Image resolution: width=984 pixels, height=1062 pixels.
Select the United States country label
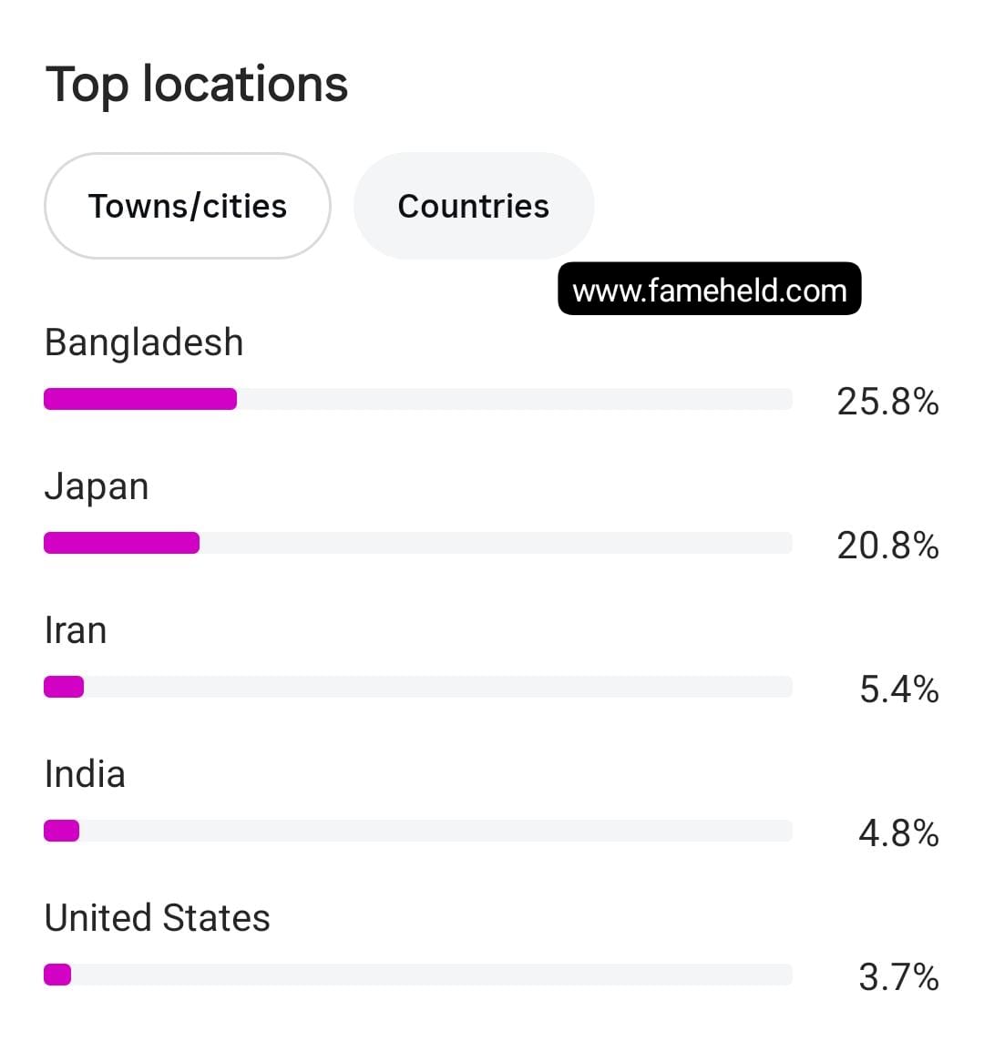158,918
